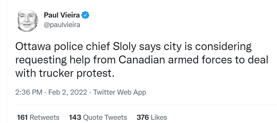Click the word Sloly in tweet
The width and height of the screenshot is (277, 123).
[125, 47]
